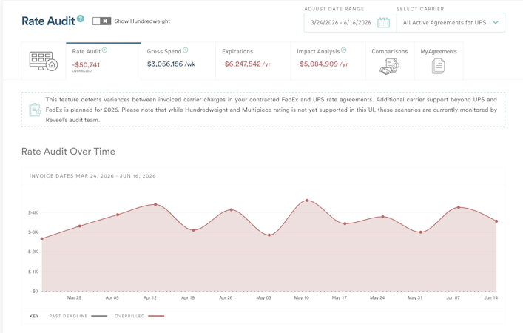Screen dimensions: 523x333
Task: Open the My Agreements document icon
Action: [x=438, y=66]
